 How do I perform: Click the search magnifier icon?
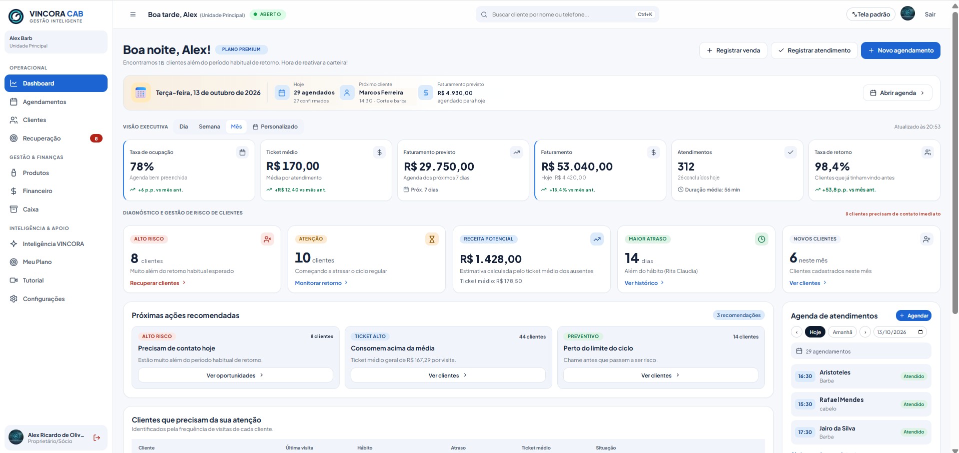(x=484, y=14)
